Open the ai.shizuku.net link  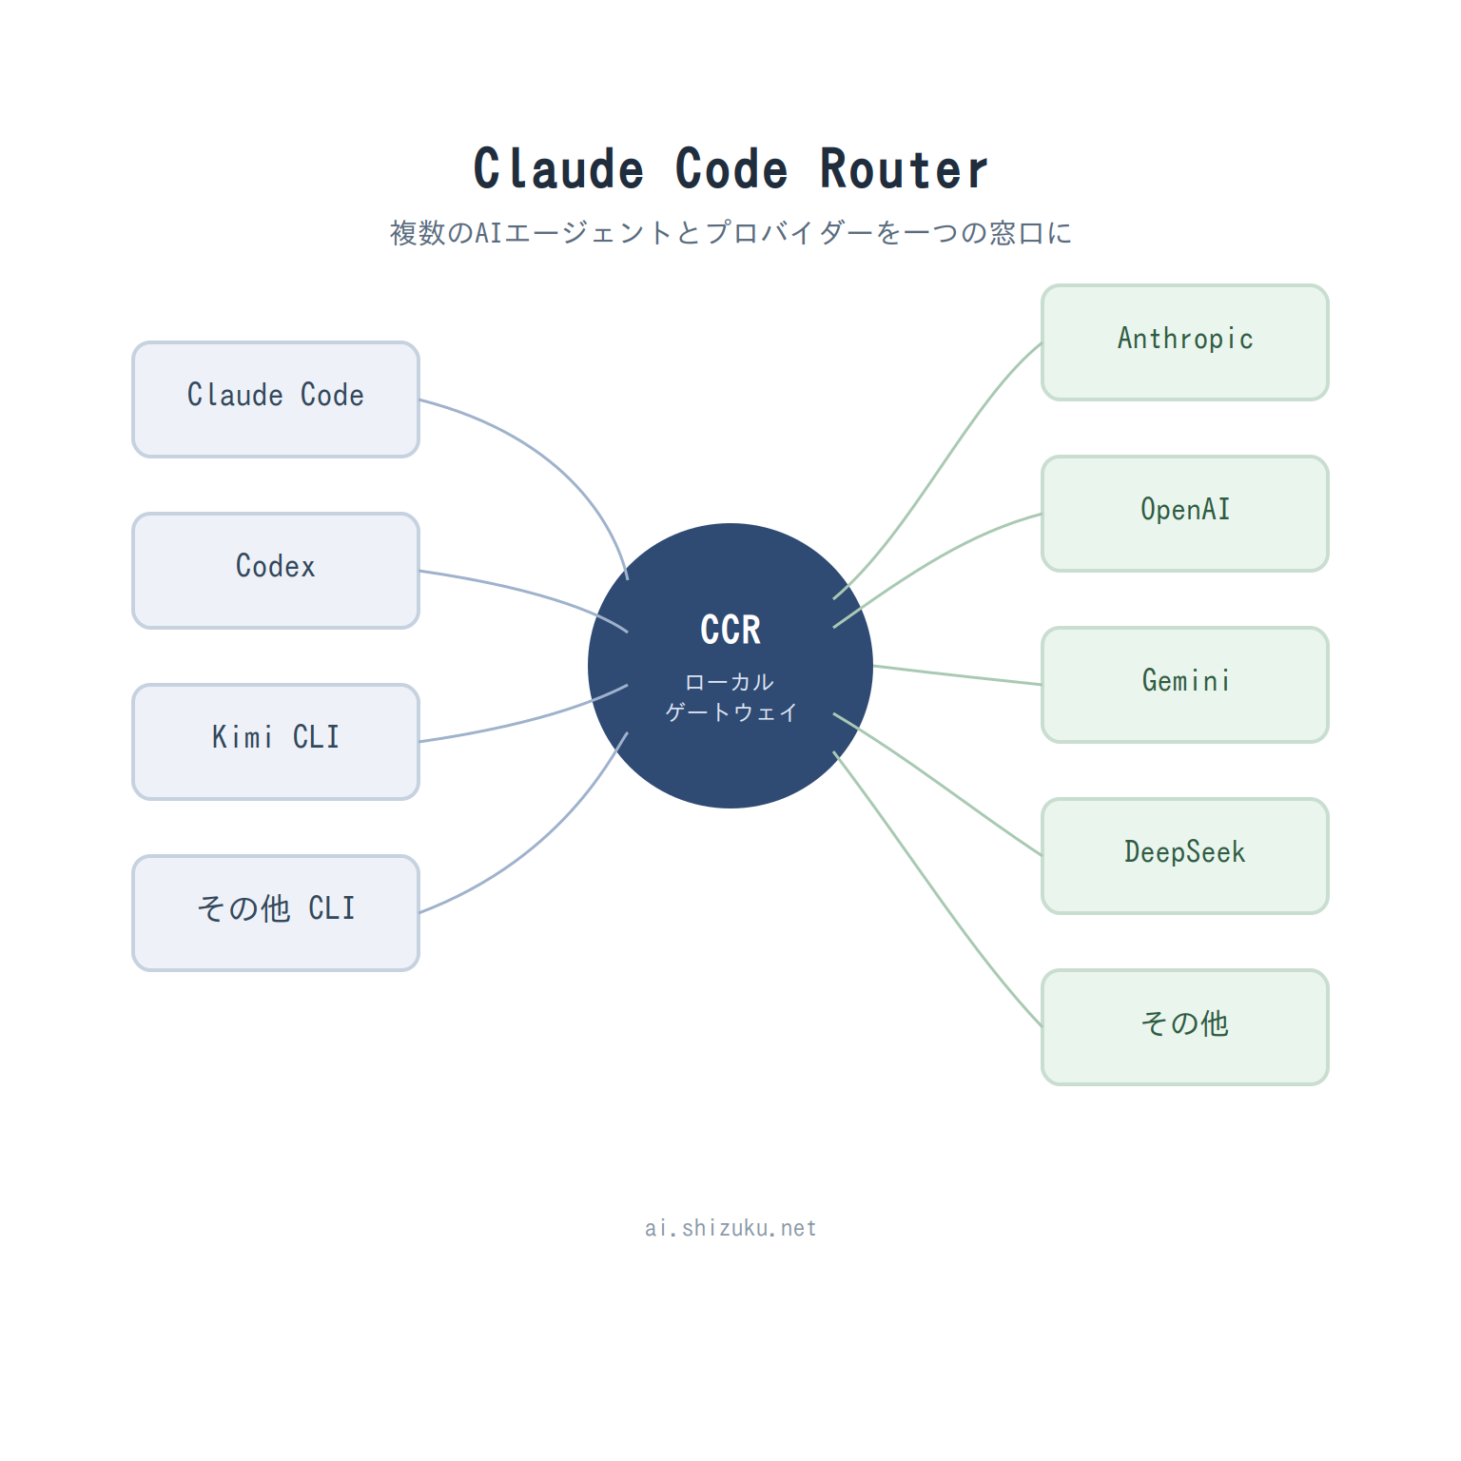pyautogui.click(x=730, y=1228)
